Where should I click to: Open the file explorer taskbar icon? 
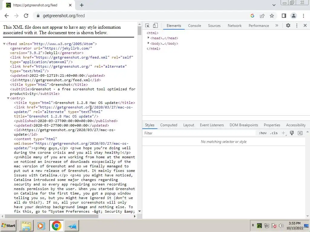pyautogui.click(x=26, y=226)
